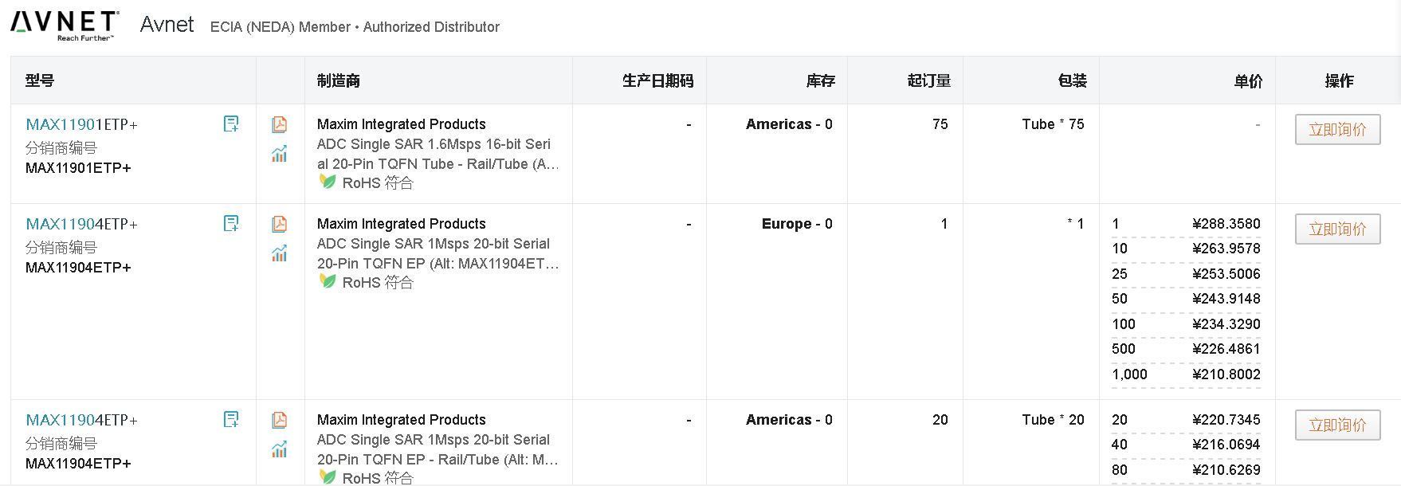Open PDF datasheet for Europe MAX11904ETP+ row
1401x486 pixels.
(280, 224)
